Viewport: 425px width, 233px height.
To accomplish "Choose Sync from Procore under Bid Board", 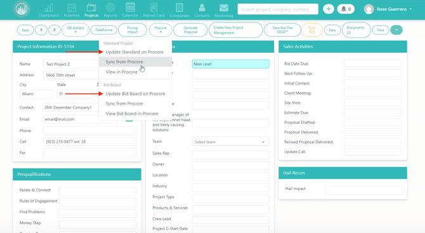I will coord(124,103).
